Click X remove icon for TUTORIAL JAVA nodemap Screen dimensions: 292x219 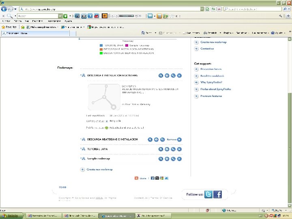click(179, 149)
